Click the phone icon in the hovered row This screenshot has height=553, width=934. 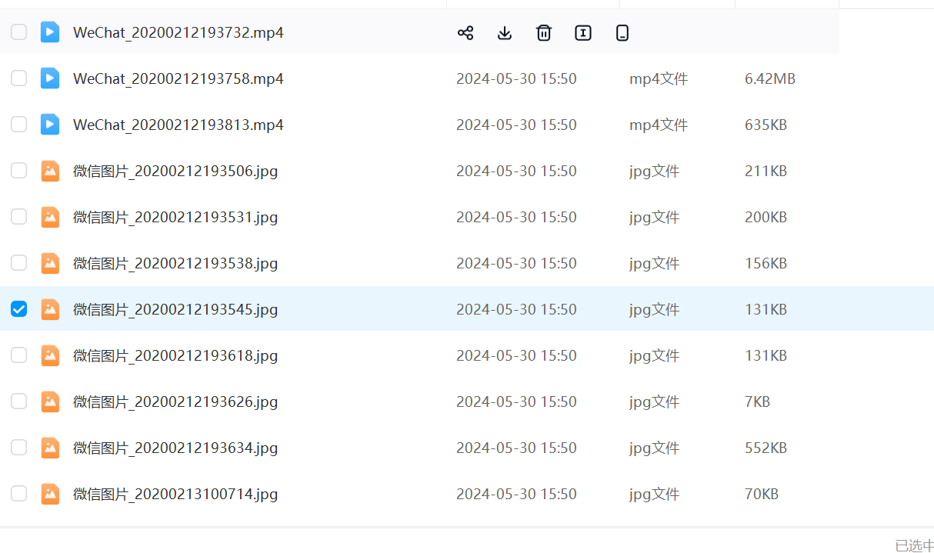(622, 32)
